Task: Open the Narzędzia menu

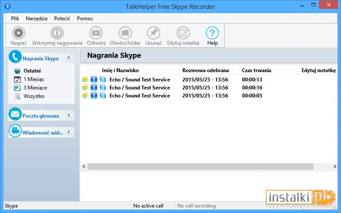Action: pos(36,19)
